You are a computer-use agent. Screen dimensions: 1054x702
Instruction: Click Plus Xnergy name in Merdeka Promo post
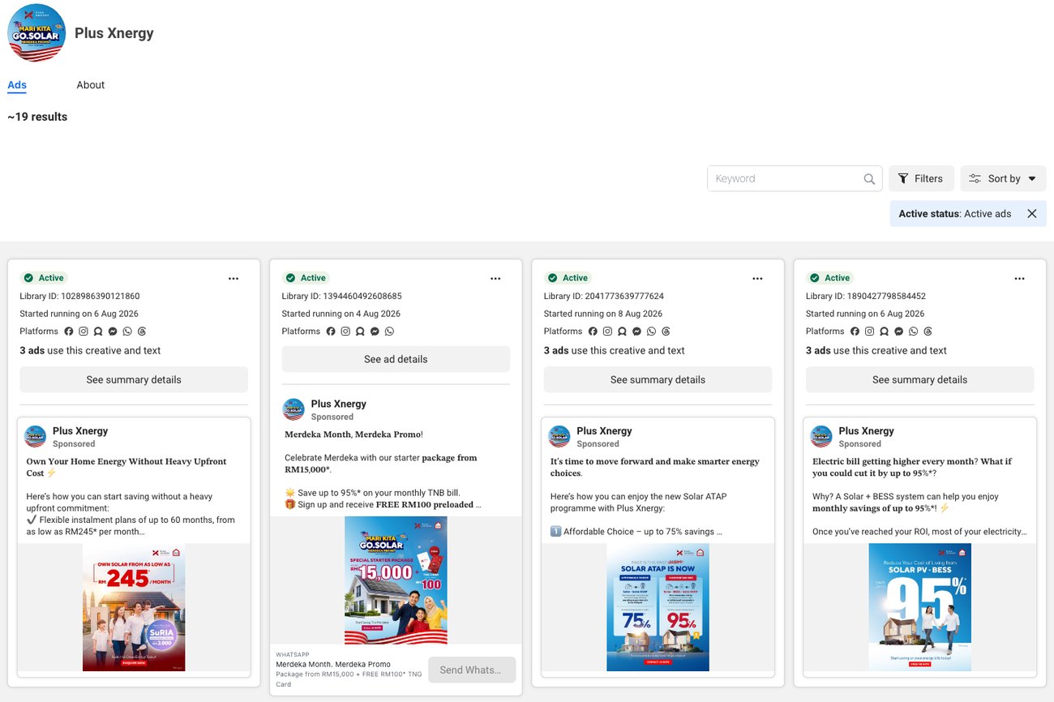(x=339, y=404)
